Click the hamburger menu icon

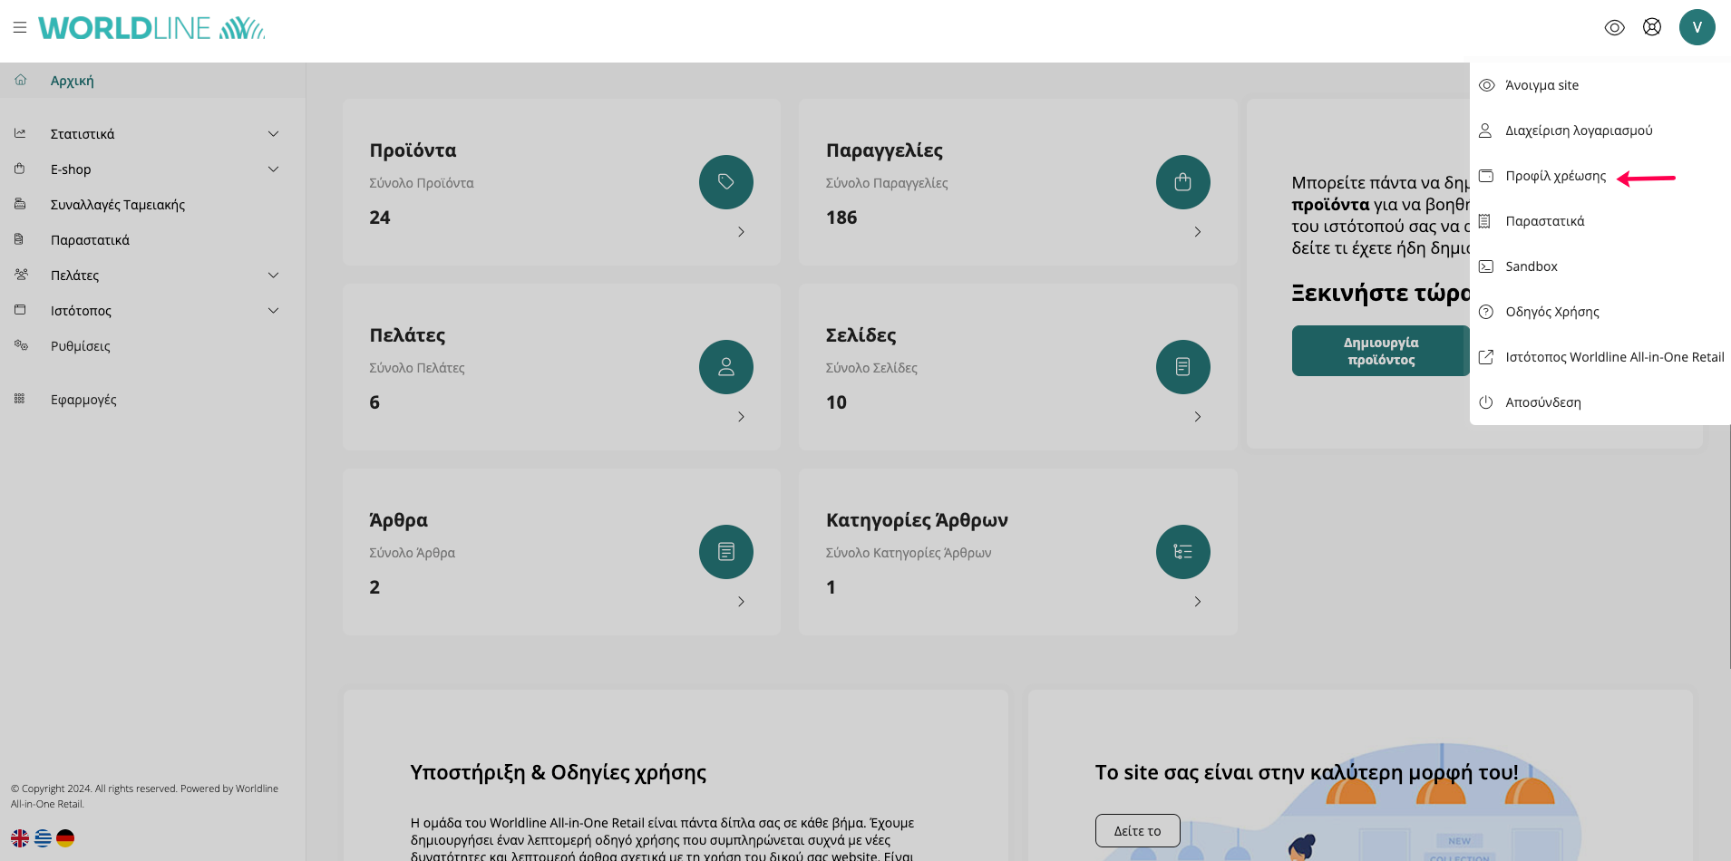20,27
